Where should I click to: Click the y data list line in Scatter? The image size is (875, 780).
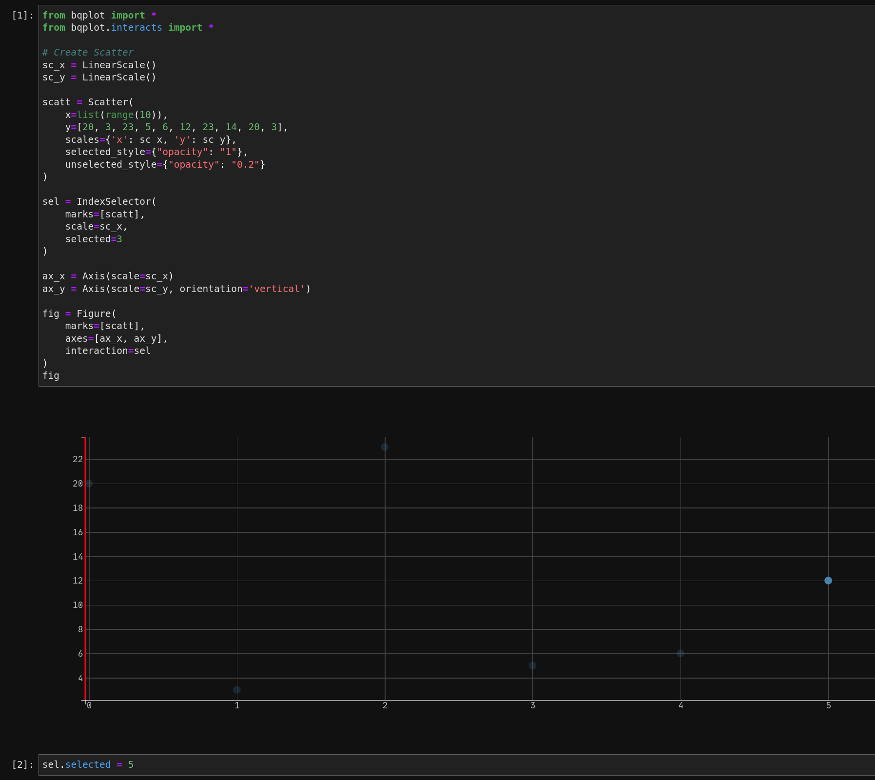click(176, 127)
